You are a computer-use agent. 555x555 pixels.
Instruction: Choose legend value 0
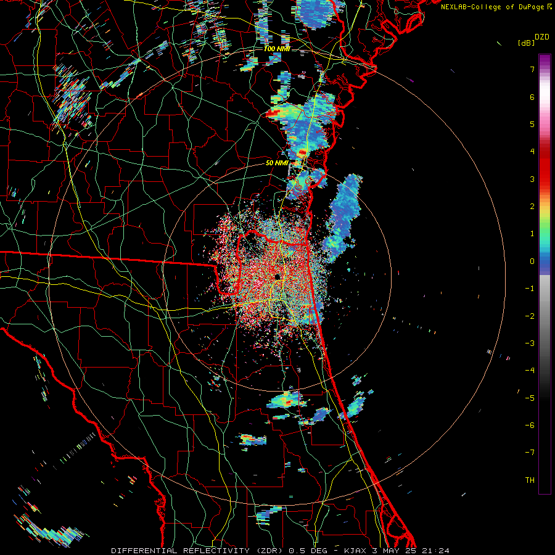532,261
